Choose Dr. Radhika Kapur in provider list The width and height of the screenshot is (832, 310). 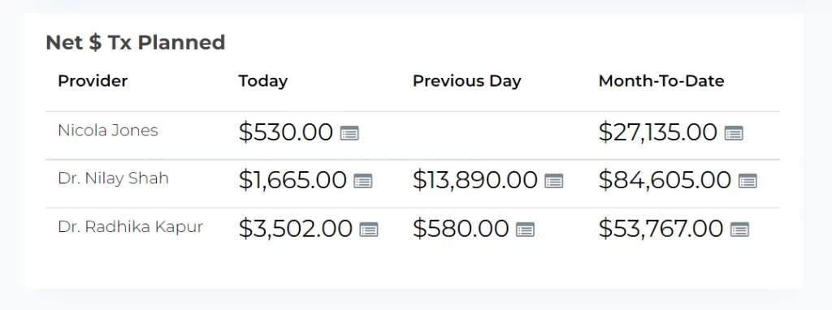pos(131,226)
